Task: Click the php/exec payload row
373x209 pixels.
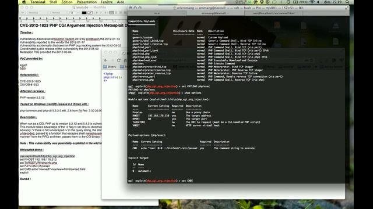Action: coord(184,63)
